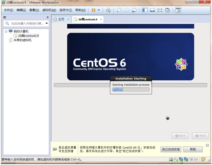The image size is (212, 165).
Task: Select 26期centos6.9 in the library tree
Action: point(28,36)
